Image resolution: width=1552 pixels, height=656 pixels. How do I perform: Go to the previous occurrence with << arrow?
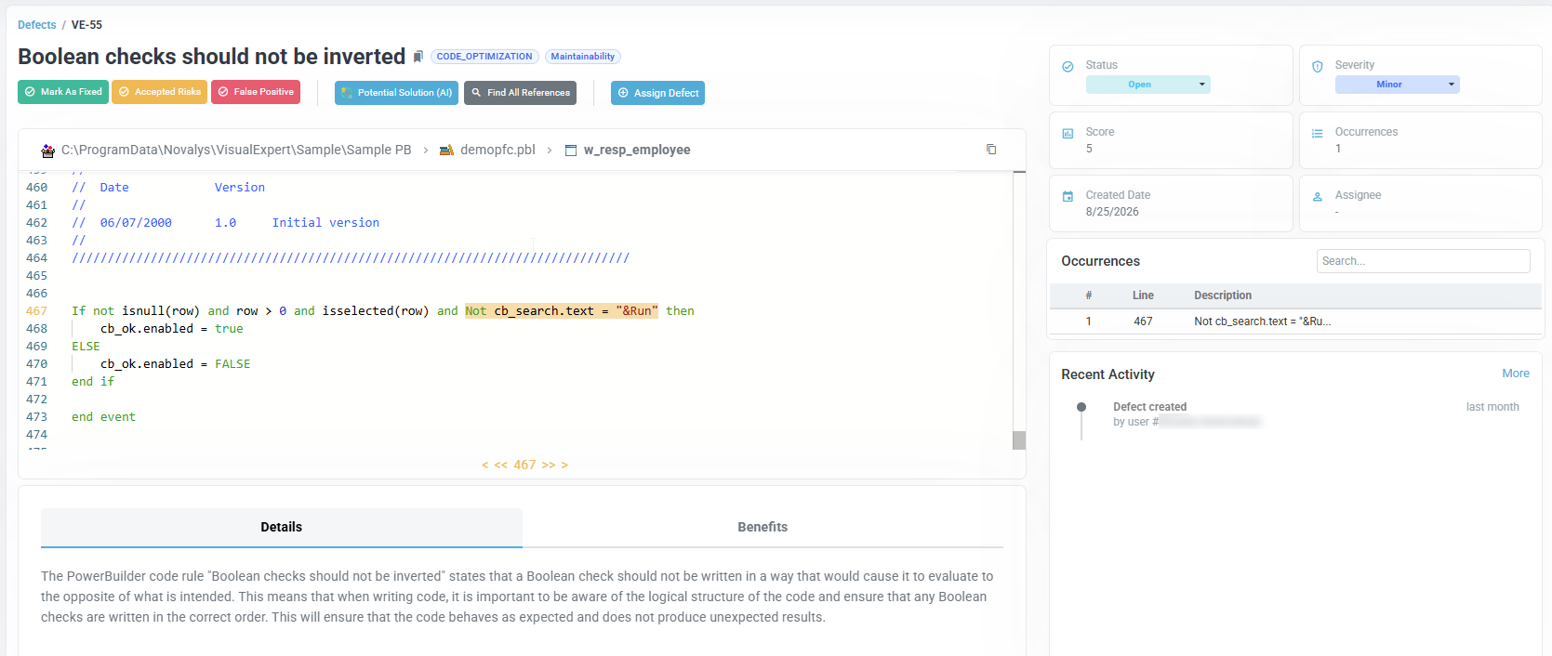[x=501, y=465]
